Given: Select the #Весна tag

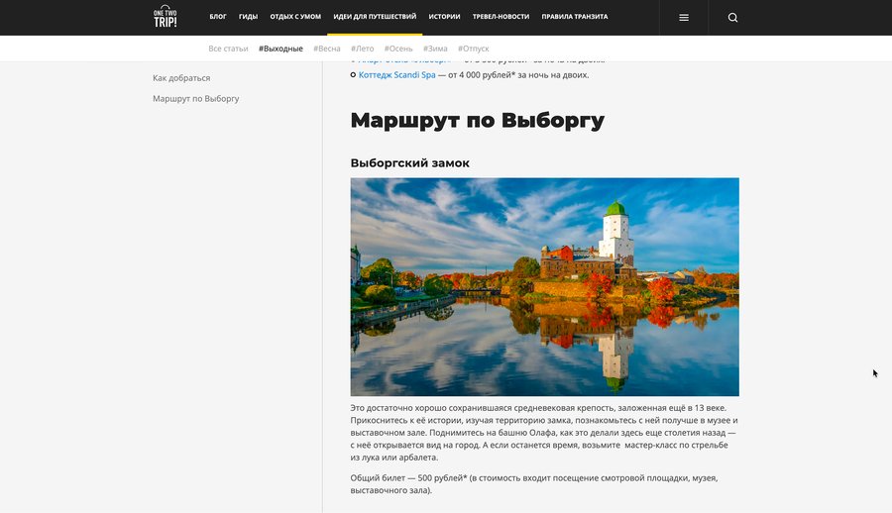Looking at the screenshot, I should (326, 49).
